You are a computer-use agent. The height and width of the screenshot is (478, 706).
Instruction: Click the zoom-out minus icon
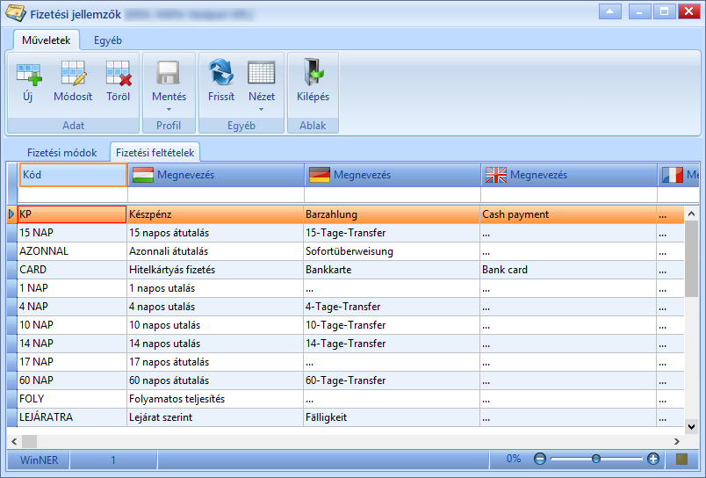pos(539,459)
